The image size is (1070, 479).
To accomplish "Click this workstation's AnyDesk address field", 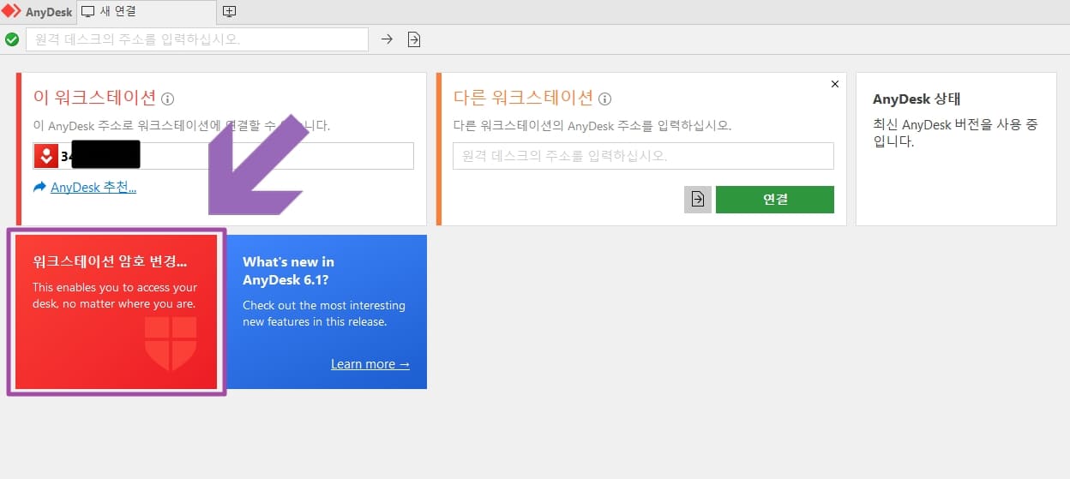I will pyautogui.click(x=223, y=156).
